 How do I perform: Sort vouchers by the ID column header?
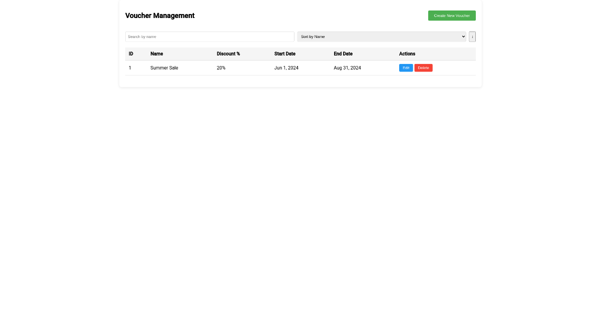click(131, 53)
